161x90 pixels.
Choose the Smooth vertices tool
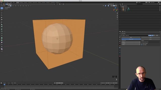pos(2,42)
